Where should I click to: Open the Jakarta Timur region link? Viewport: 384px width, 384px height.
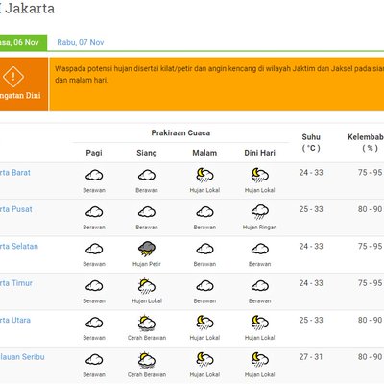pos(16,283)
